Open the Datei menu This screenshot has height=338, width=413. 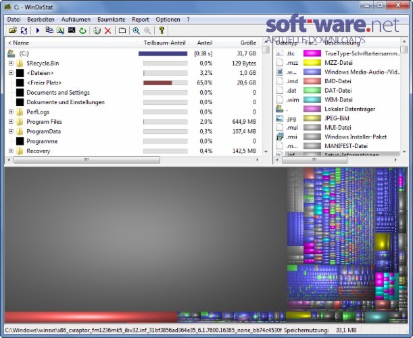click(x=14, y=20)
